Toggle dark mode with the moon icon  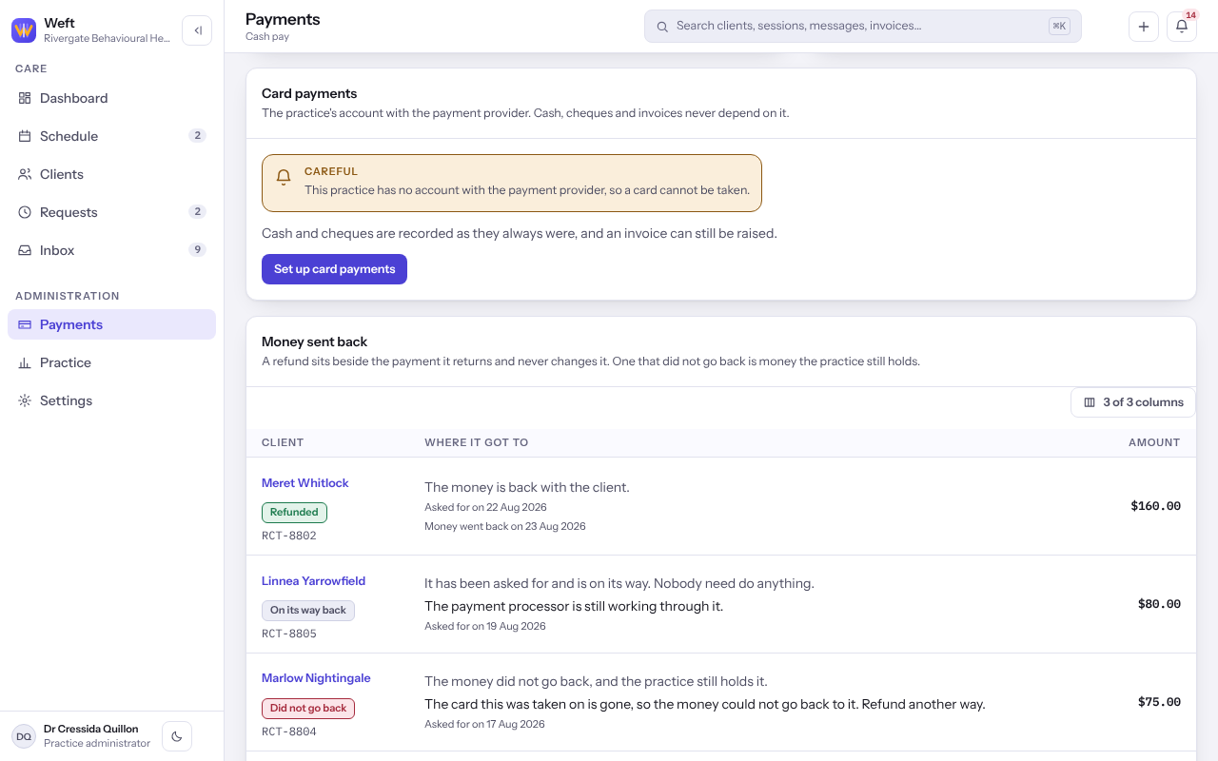tap(177, 736)
